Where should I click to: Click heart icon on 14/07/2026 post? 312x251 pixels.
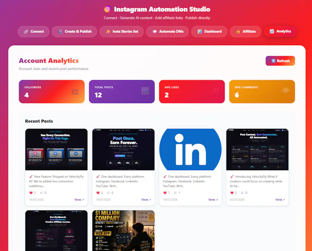pyautogui.click(x=31, y=192)
